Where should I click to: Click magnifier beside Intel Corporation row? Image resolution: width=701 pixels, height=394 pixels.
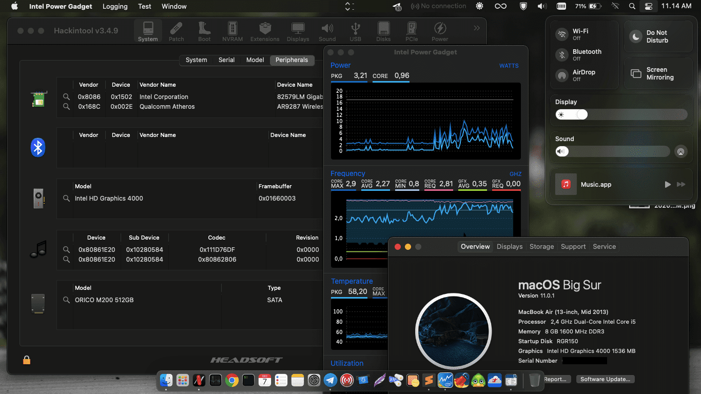(66, 96)
